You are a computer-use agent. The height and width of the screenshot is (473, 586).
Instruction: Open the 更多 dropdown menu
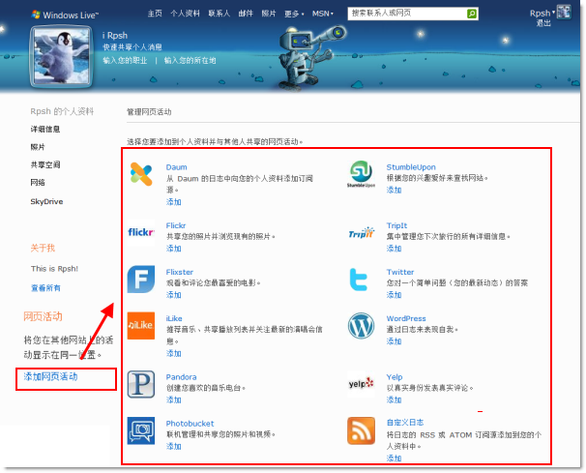coord(294,14)
